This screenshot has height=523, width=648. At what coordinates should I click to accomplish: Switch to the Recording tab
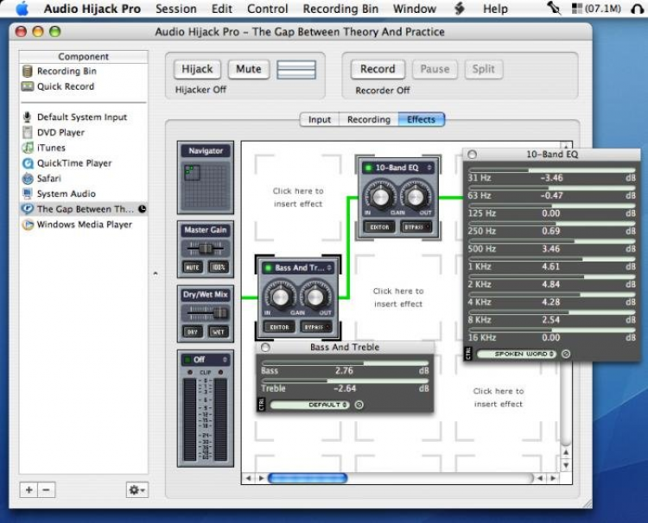point(368,120)
